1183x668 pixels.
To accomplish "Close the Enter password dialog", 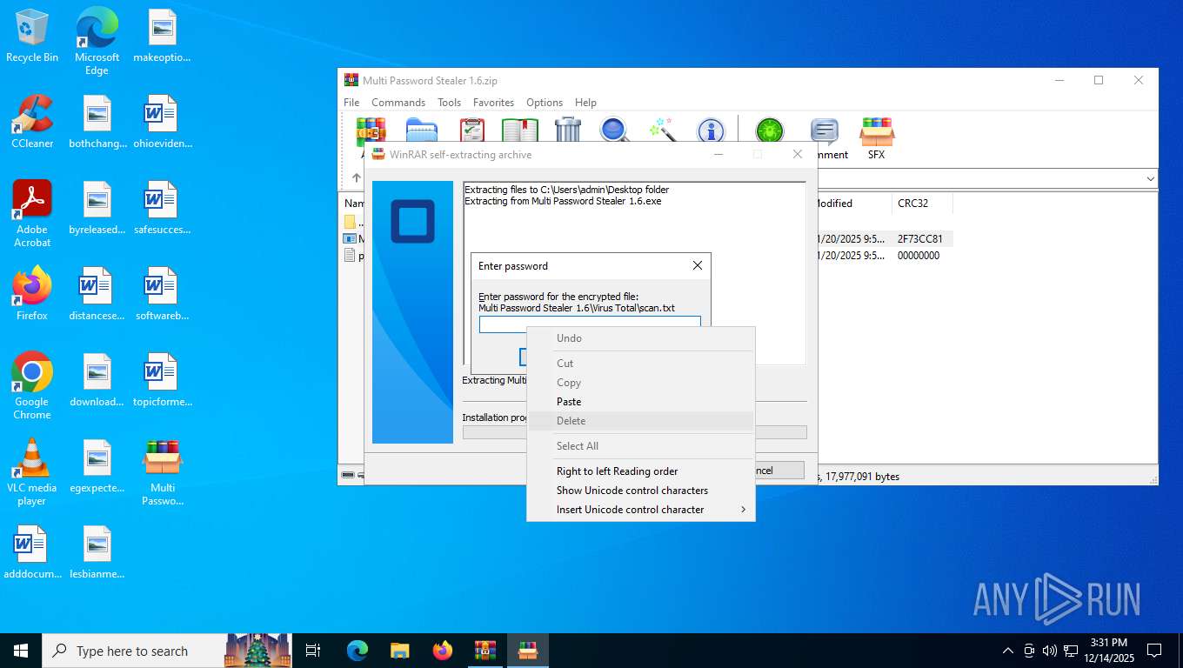I will pyautogui.click(x=697, y=266).
